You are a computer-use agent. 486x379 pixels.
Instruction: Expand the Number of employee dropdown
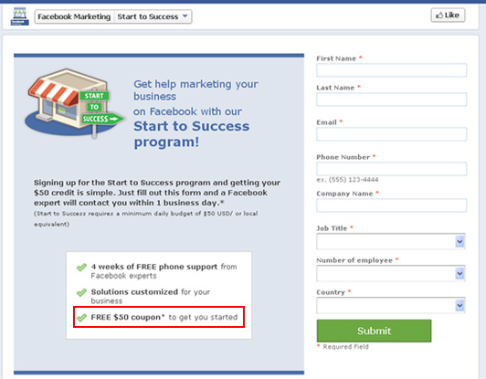tap(391, 273)
